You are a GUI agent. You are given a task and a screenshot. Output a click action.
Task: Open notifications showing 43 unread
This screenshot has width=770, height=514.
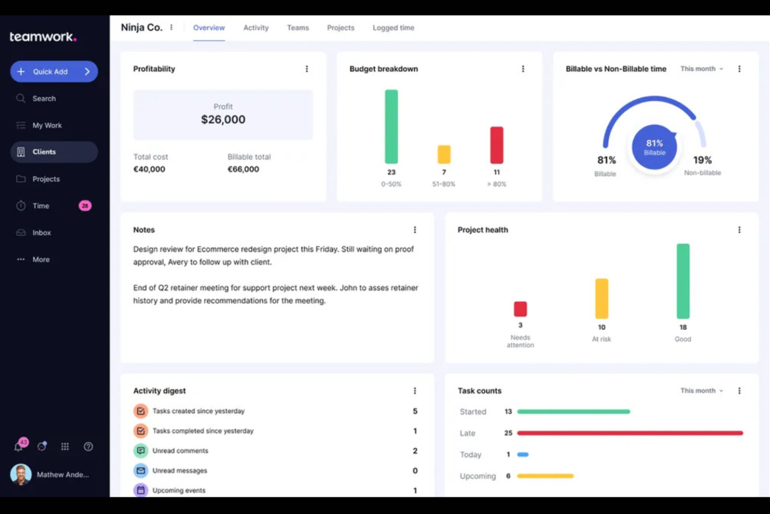pyautogui.click(x=18, y=447)
